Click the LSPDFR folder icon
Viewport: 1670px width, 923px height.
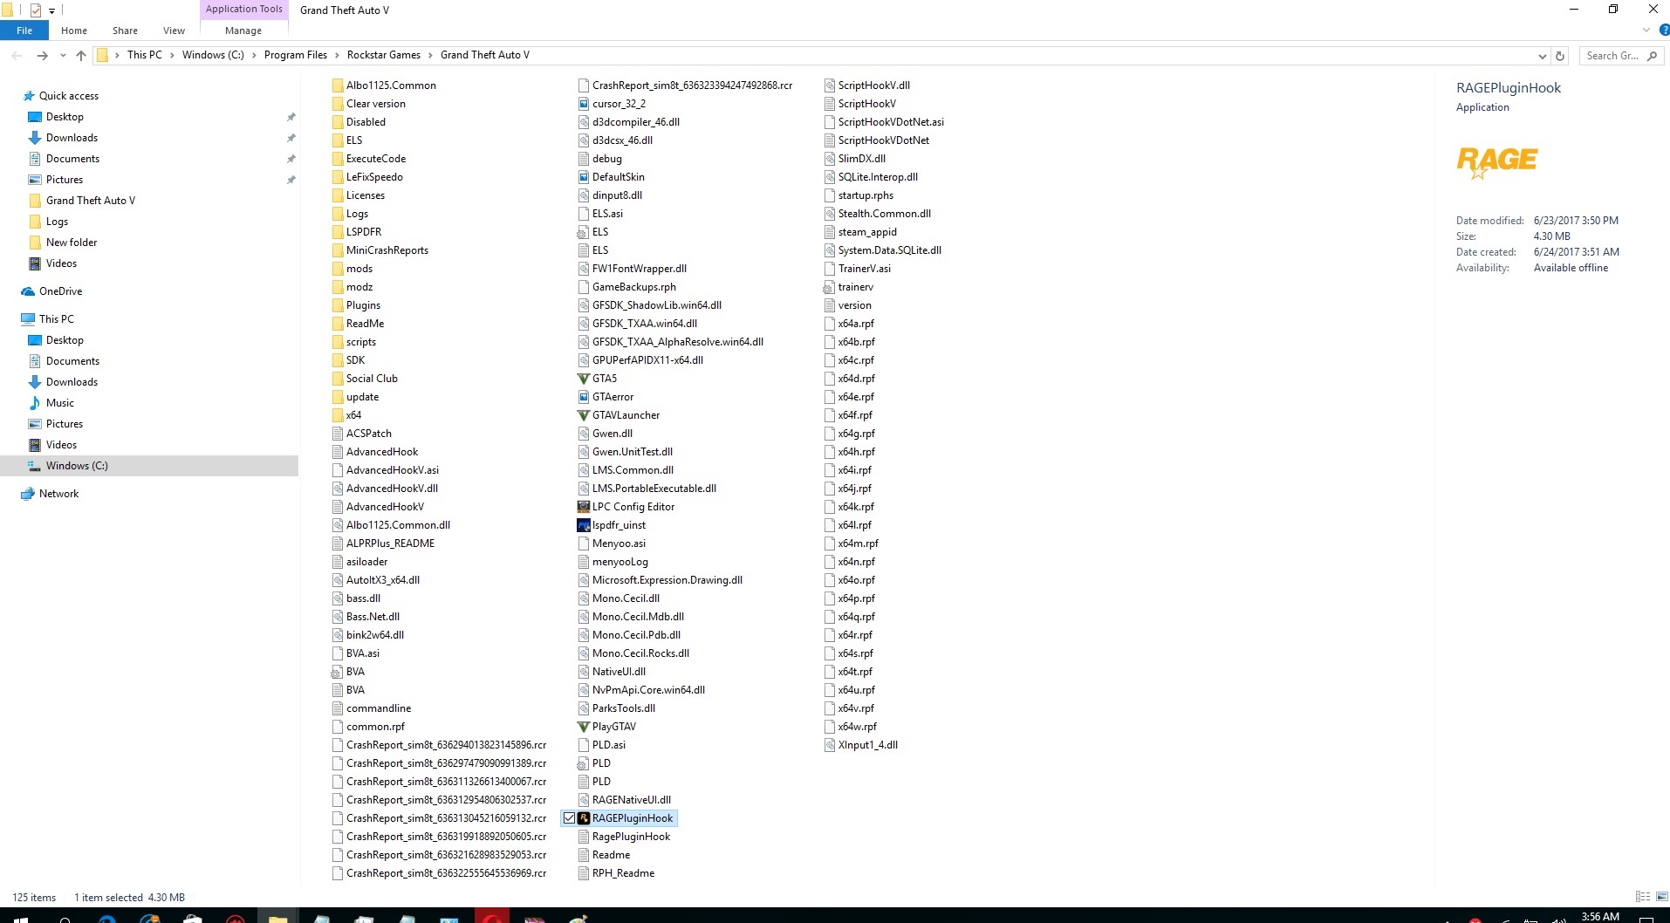pos(338,232)
